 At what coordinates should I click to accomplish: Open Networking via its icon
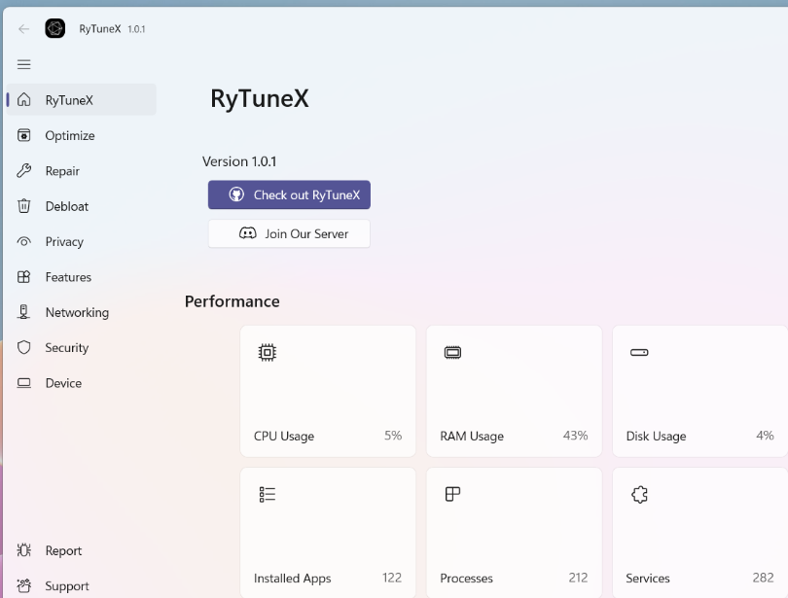click(x=23, y=312)
